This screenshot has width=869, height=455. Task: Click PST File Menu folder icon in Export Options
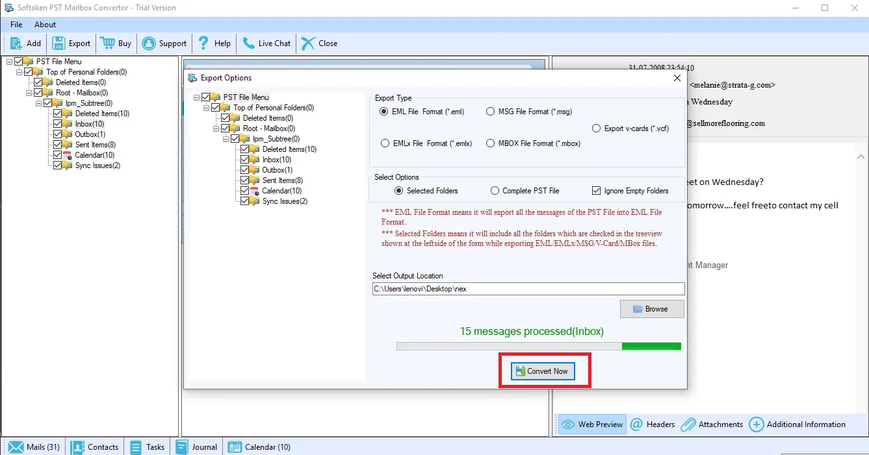point(216,97)
